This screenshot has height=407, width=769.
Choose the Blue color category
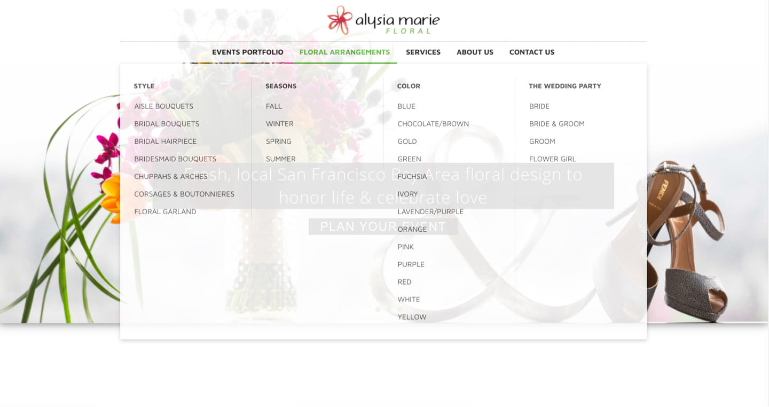point(406,106)
